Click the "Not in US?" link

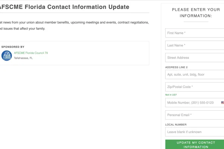[171, 95]
